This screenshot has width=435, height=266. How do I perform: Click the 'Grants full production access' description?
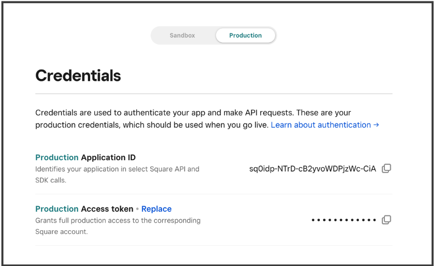click(x=118, y=220)
